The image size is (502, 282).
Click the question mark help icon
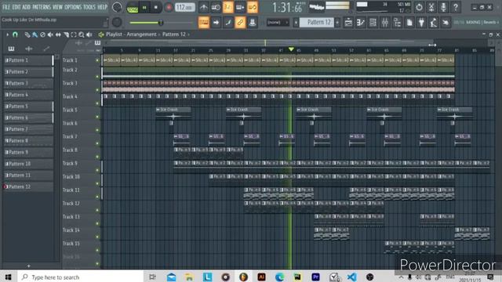[456, 7]
